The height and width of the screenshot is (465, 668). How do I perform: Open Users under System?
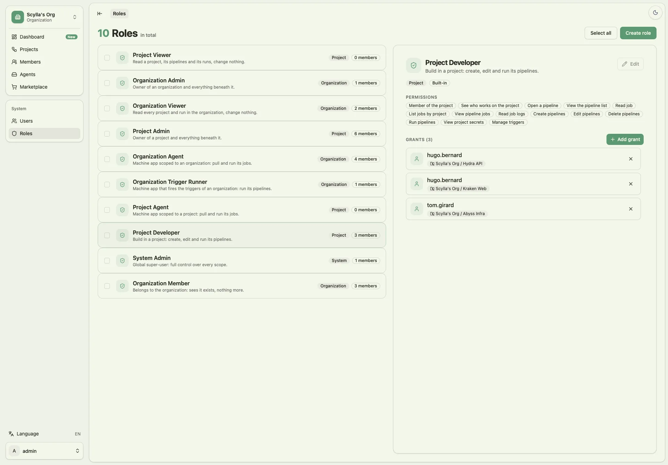44,121
